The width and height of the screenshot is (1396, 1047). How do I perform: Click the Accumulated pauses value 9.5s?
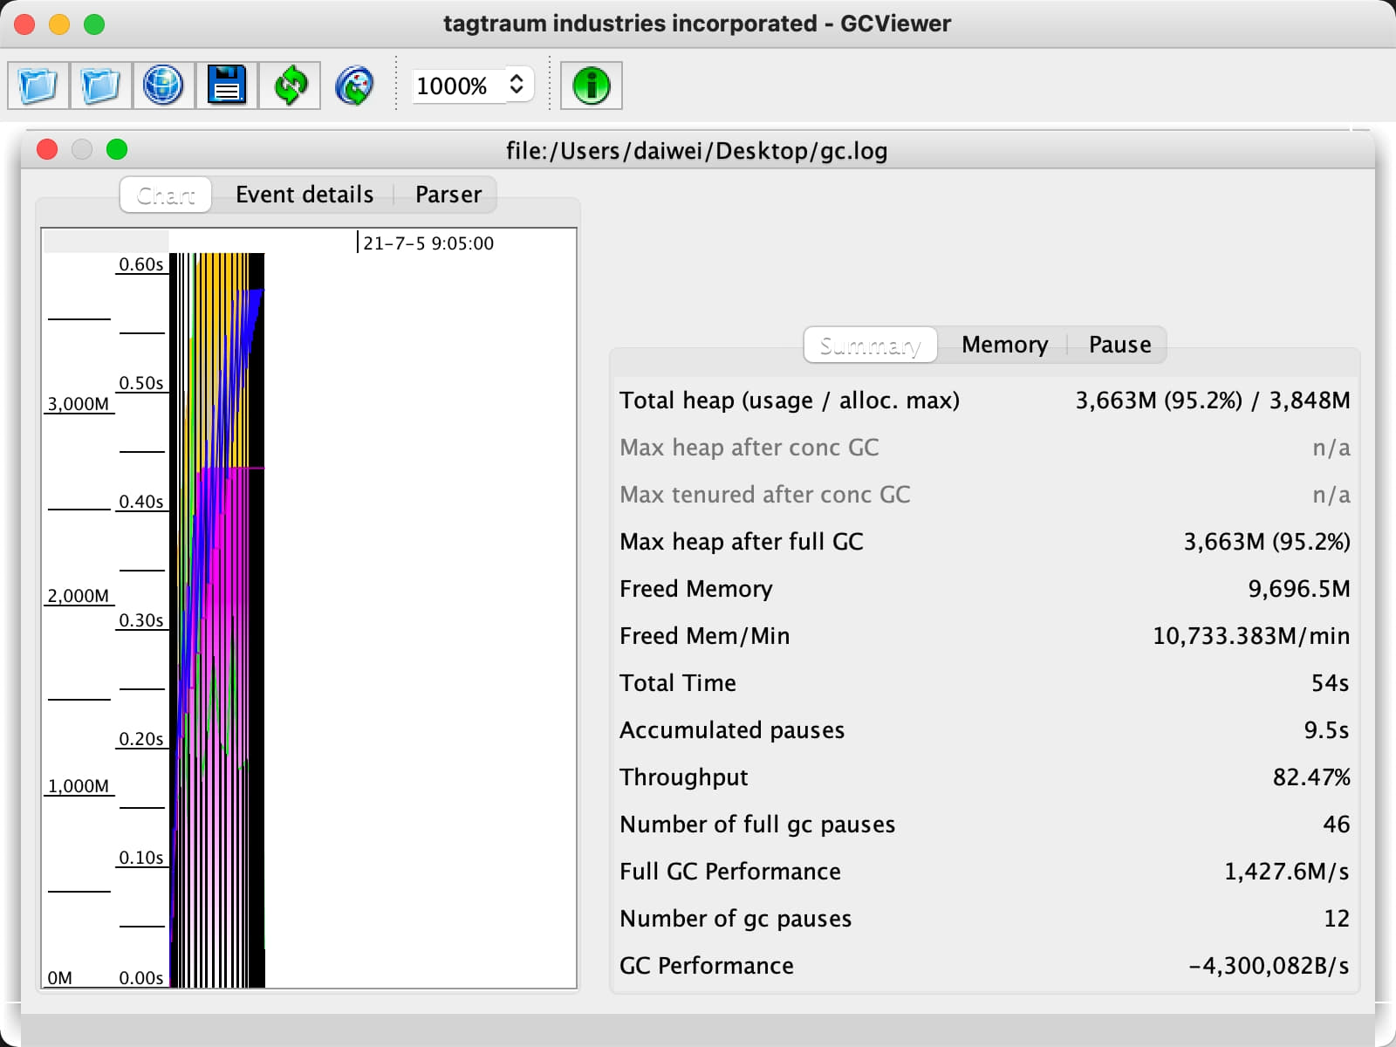coord(1326,730)
